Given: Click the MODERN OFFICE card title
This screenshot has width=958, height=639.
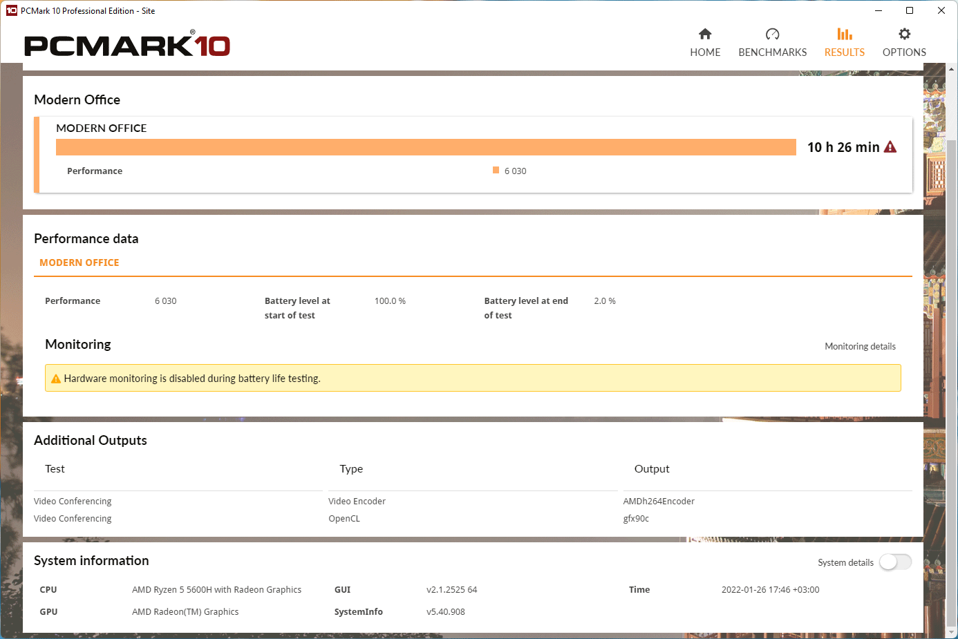Looking at the screenshot, I should [102, 128].
